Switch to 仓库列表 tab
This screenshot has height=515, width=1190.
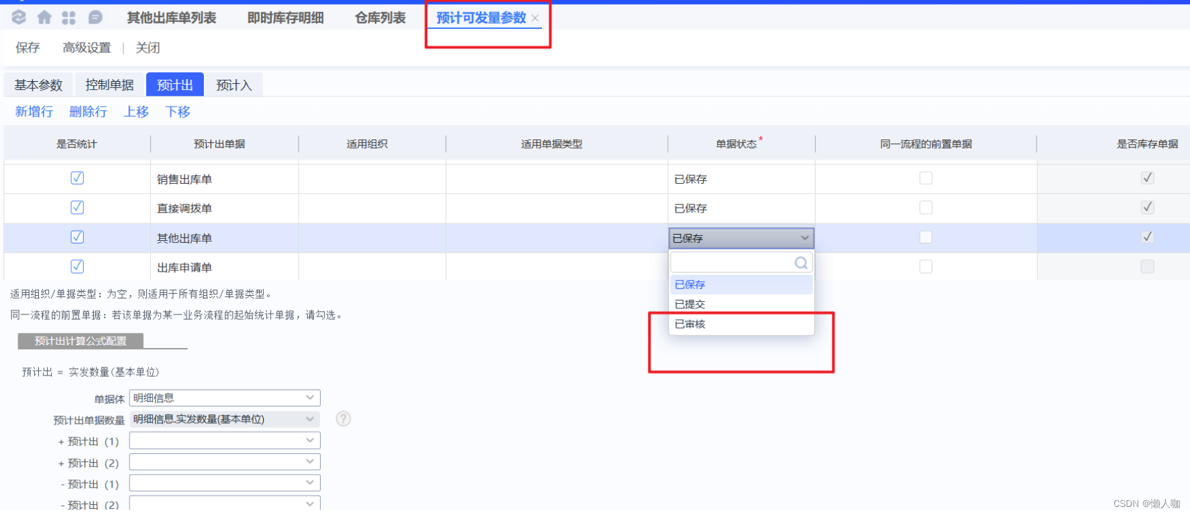click(380, 18)
